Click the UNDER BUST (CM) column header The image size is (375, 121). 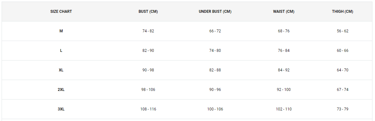[215, 12]
